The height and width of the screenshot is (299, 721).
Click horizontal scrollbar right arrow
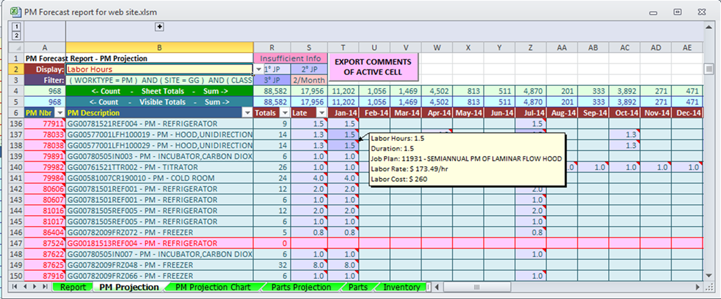tap(698, 287)
